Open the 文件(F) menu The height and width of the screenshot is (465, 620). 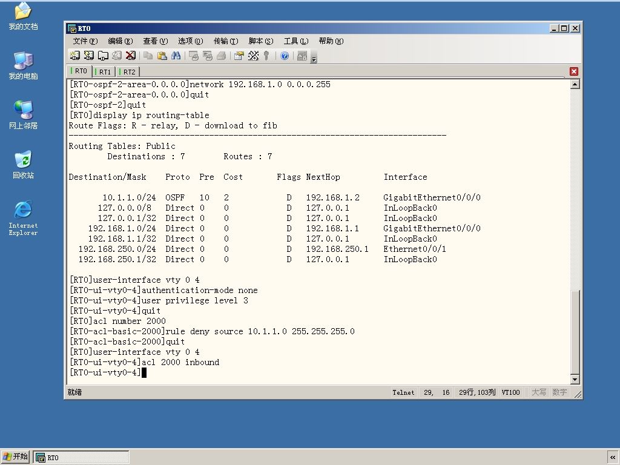pyautogui.click(x=85, y=41)
